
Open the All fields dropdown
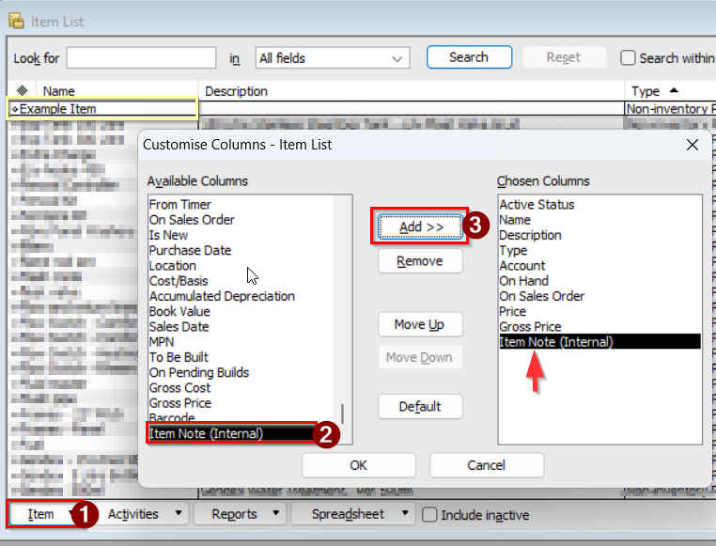[x=333, y=58]
